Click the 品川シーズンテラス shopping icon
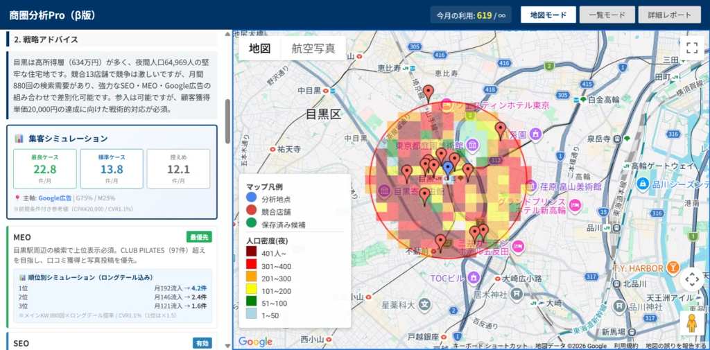This screenshot has height=350, width=710. (x=642, y=184)
